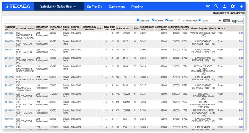The width and height of the screenshot is (249, 133).
Task: Uncheck the No Deal checkbox
Action: [153, 20]
